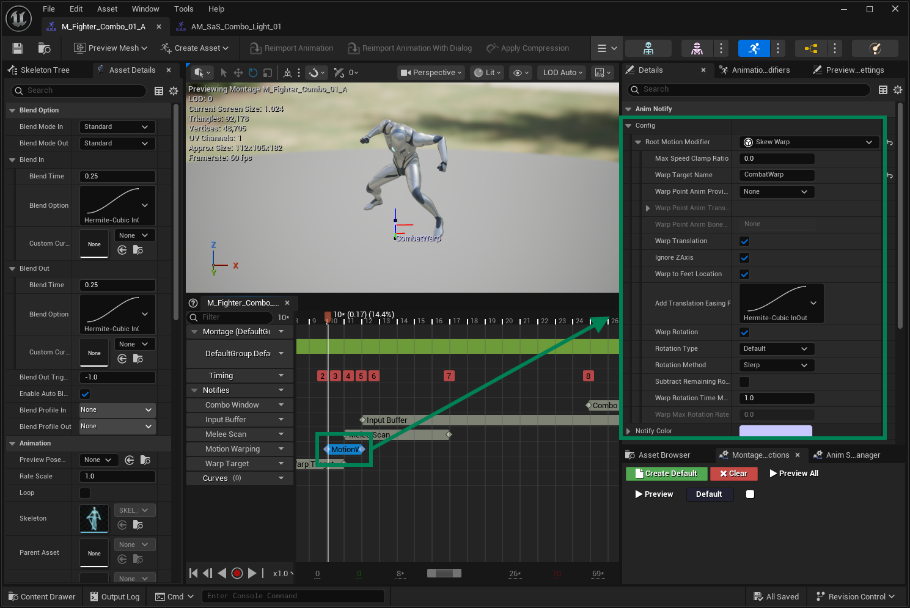Select the viewport Scale tool icon
Viewport: 910px width, 608px height.
tap(267, 73)
